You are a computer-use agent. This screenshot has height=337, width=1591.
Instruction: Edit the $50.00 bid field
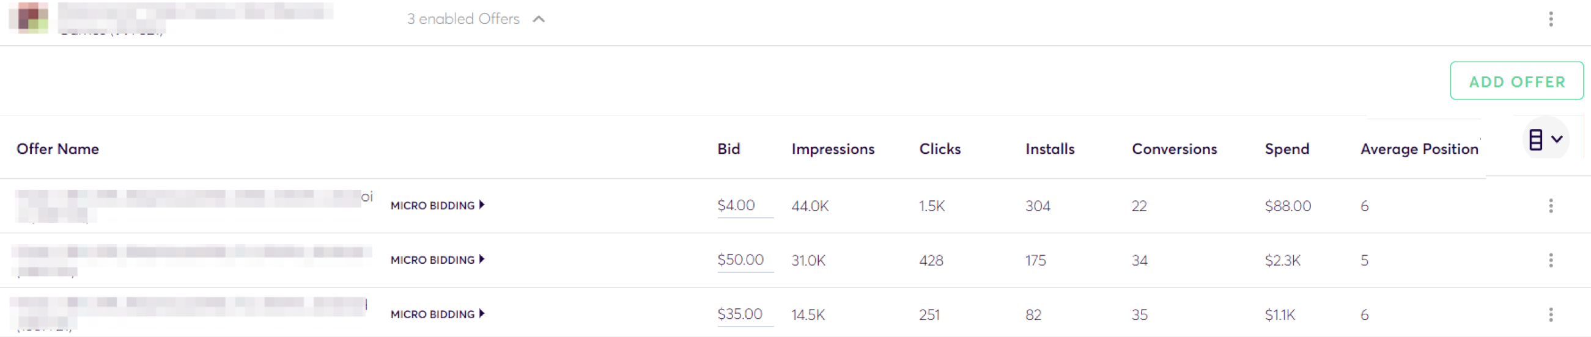tap(745, 261)
